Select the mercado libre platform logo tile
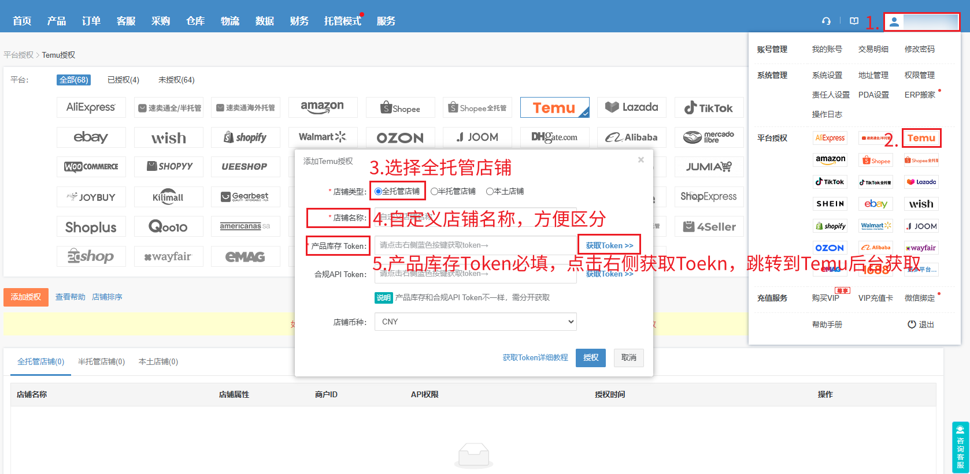 click(x=709, y=137)
